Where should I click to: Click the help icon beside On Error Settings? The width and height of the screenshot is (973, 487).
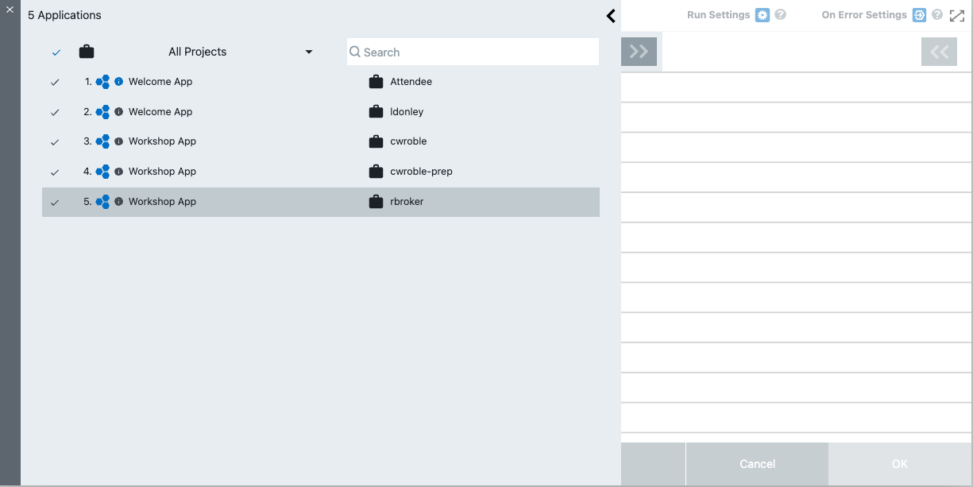pos(937,14)
